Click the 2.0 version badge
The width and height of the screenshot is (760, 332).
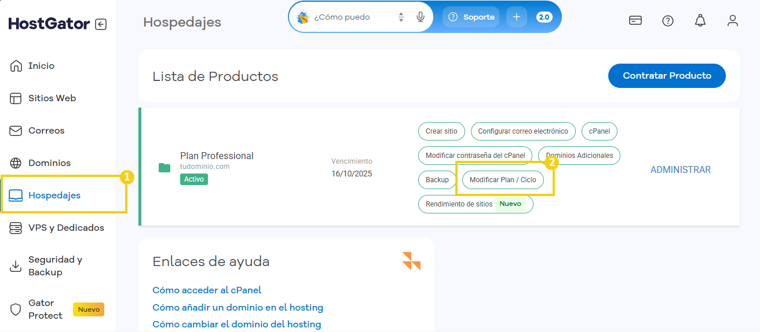click(x=545, y=17)
